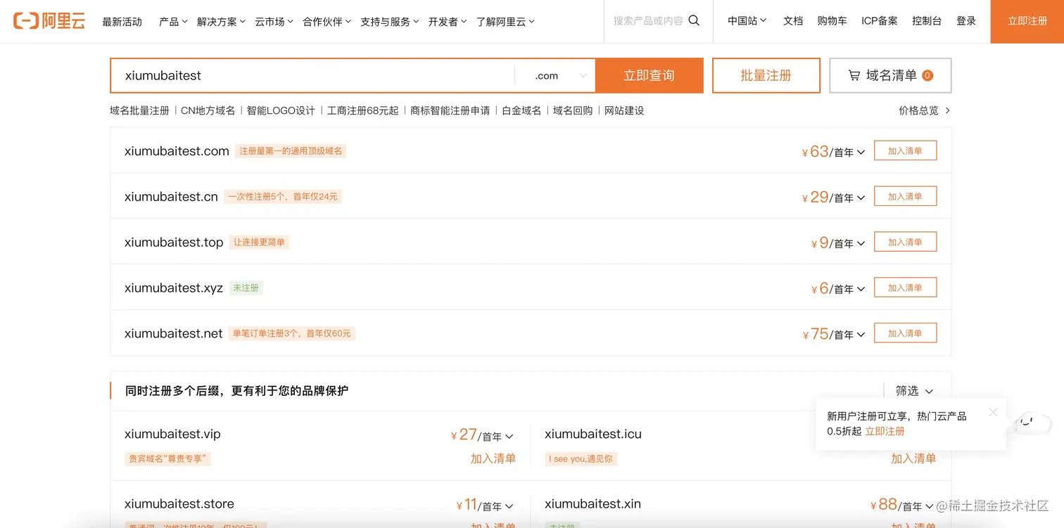Click the domain name input with xiumubaitest
Screen dimensions: 1064x528
312,75
